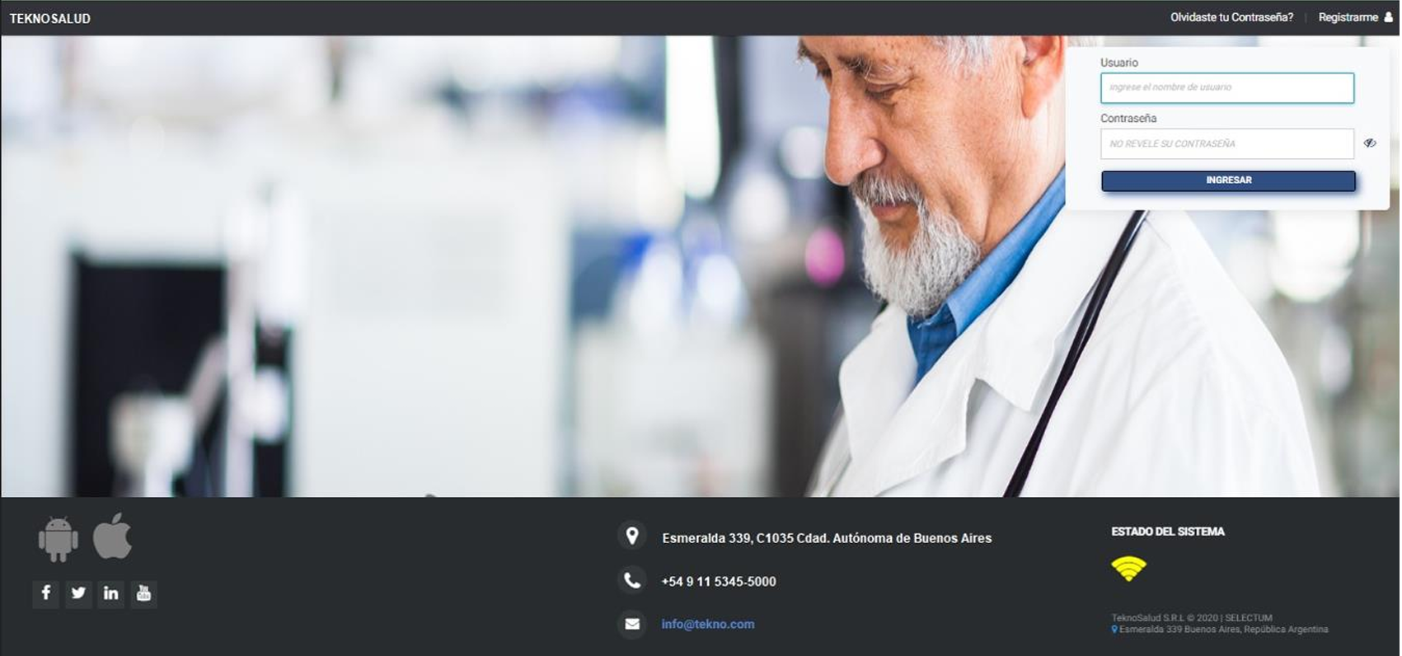Open the YouTube social icon
The width and height of the screenshot is (1402, 656).
[x=143, y=593]
